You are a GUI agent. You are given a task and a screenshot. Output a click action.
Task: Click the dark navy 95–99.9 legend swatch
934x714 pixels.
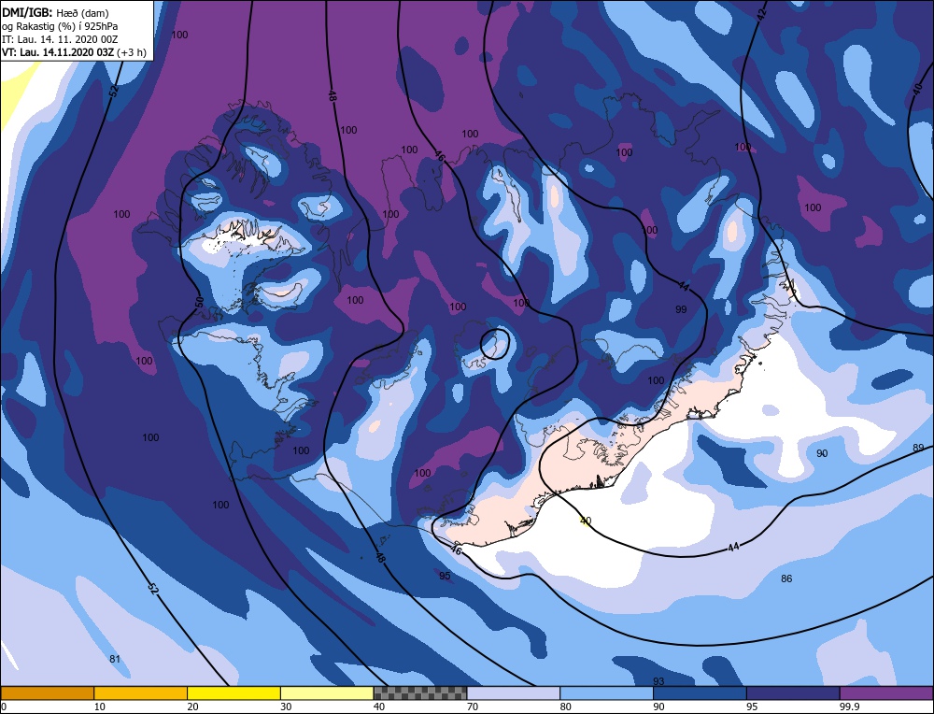click(x=793, y=693)
